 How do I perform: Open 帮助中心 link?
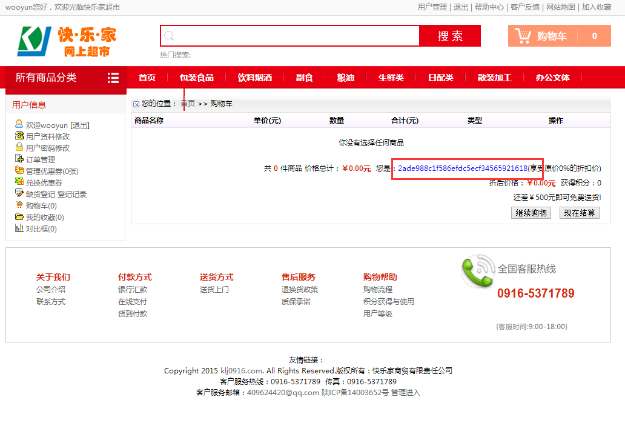click(489, 7)
